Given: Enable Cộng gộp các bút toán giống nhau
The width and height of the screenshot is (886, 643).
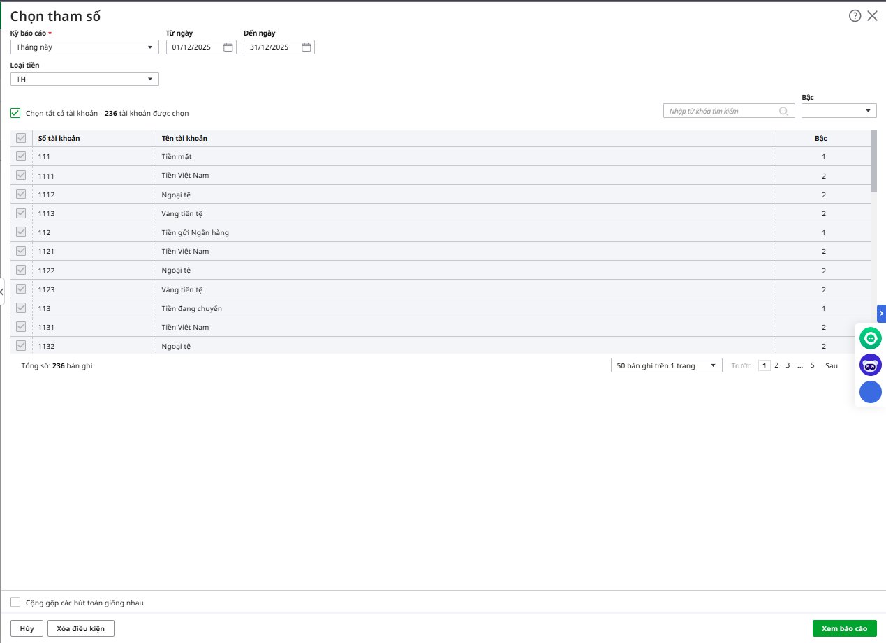Looking at the screenshot, I should point(15,603).
